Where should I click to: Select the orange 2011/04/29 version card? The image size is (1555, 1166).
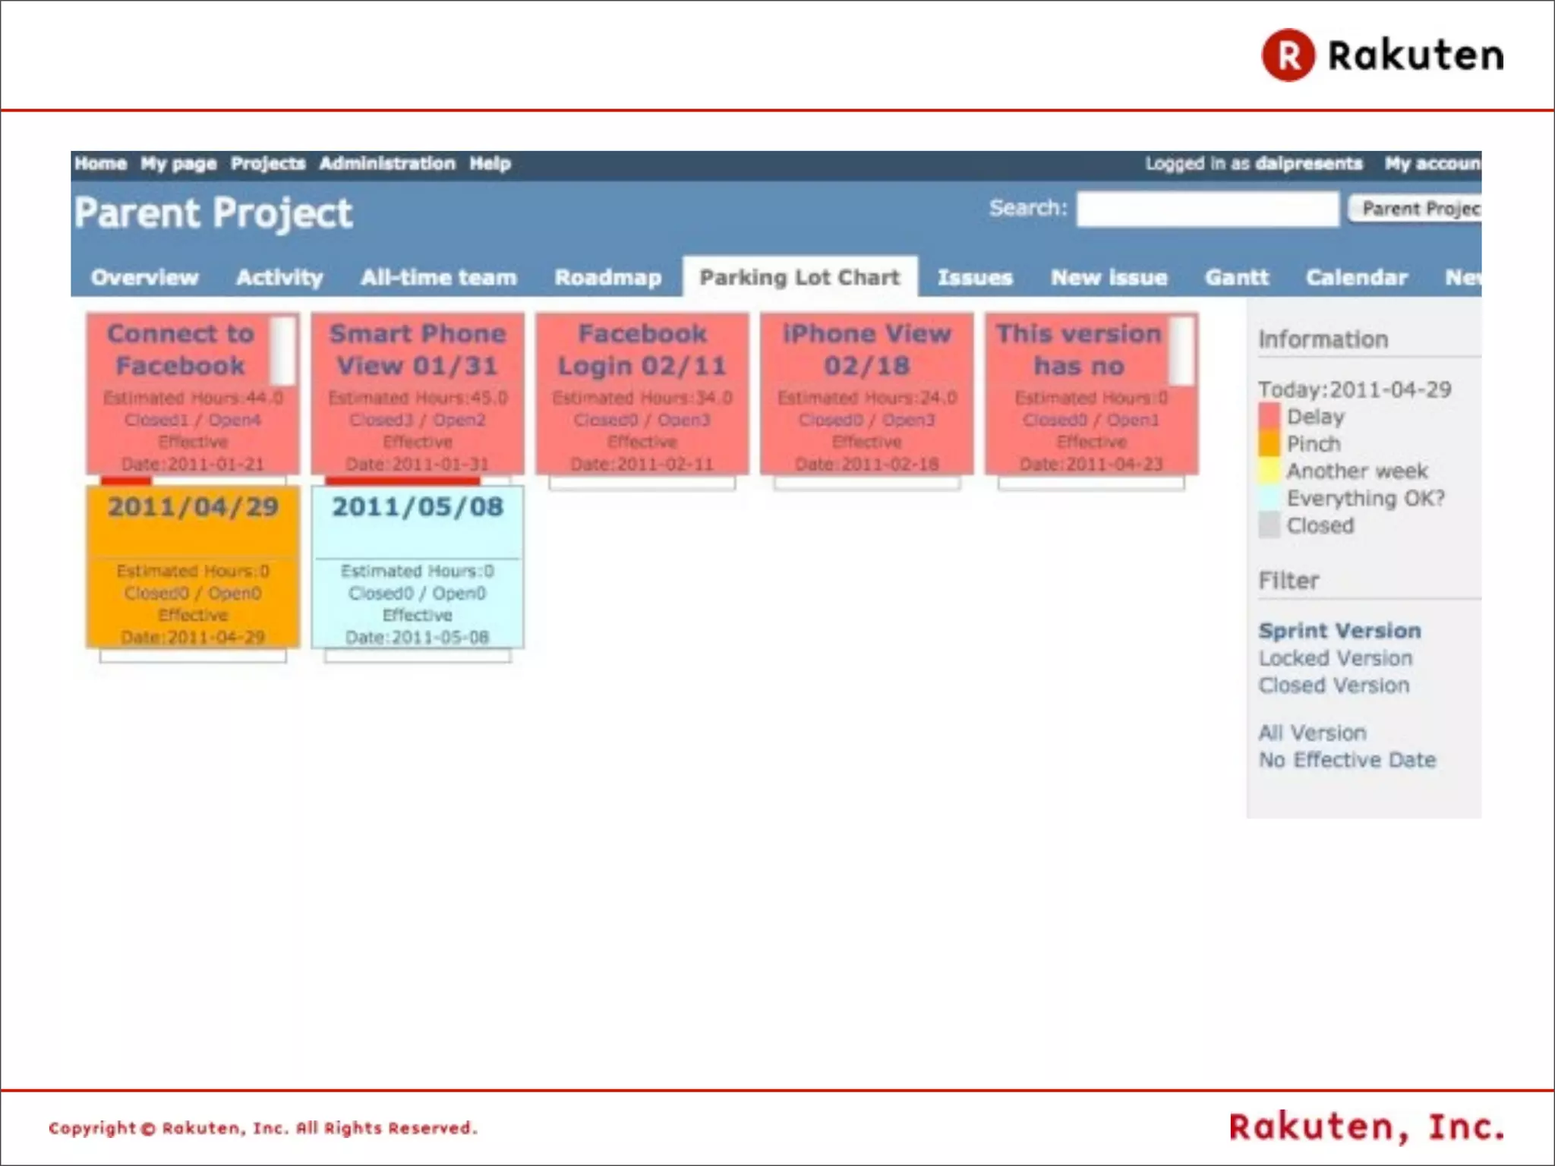point(193,508)
